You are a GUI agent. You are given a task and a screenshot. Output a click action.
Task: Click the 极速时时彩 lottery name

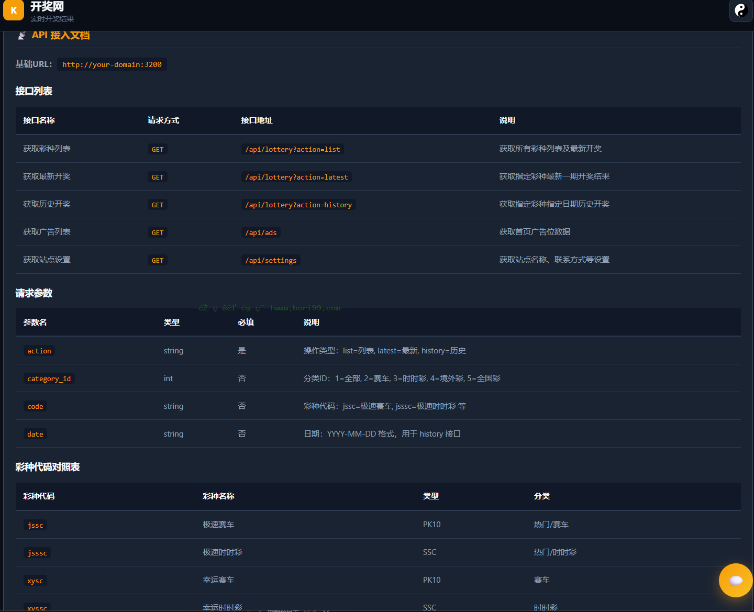tap(223, 552)
